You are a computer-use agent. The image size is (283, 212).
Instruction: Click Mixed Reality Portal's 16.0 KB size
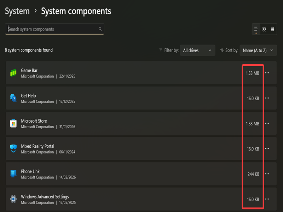pyautogui.click(x=253, y=149)
